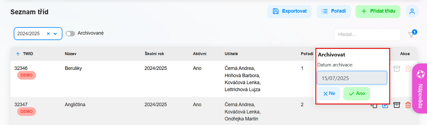Screen dimensions: 427x125
Task: Click the Exportovat button
Action: tap(289, 11)
